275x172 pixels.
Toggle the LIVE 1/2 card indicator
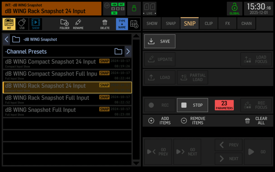[149, 9]
